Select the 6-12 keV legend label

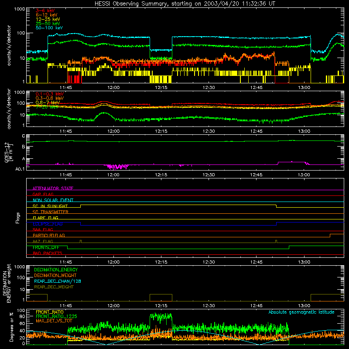[x=47, y=15]
